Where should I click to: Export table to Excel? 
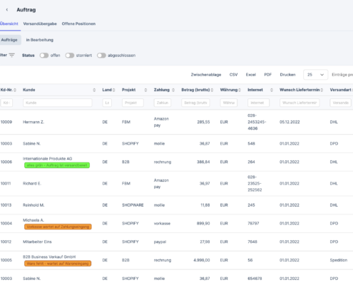251,75
